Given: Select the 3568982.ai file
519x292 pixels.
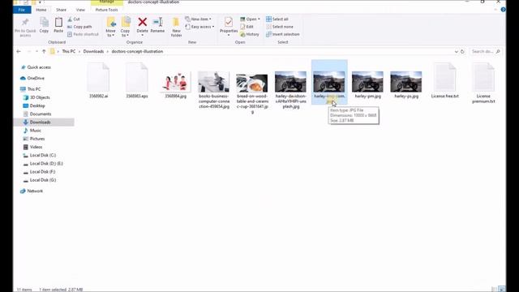Looking at the screenshot, I should click(98, 80).
